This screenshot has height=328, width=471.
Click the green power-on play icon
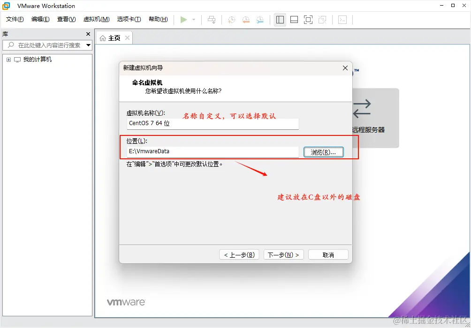tap(183, 20)
